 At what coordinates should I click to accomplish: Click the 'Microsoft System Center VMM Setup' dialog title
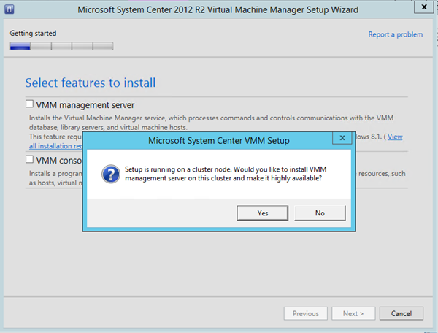click(x=219, y=140)
